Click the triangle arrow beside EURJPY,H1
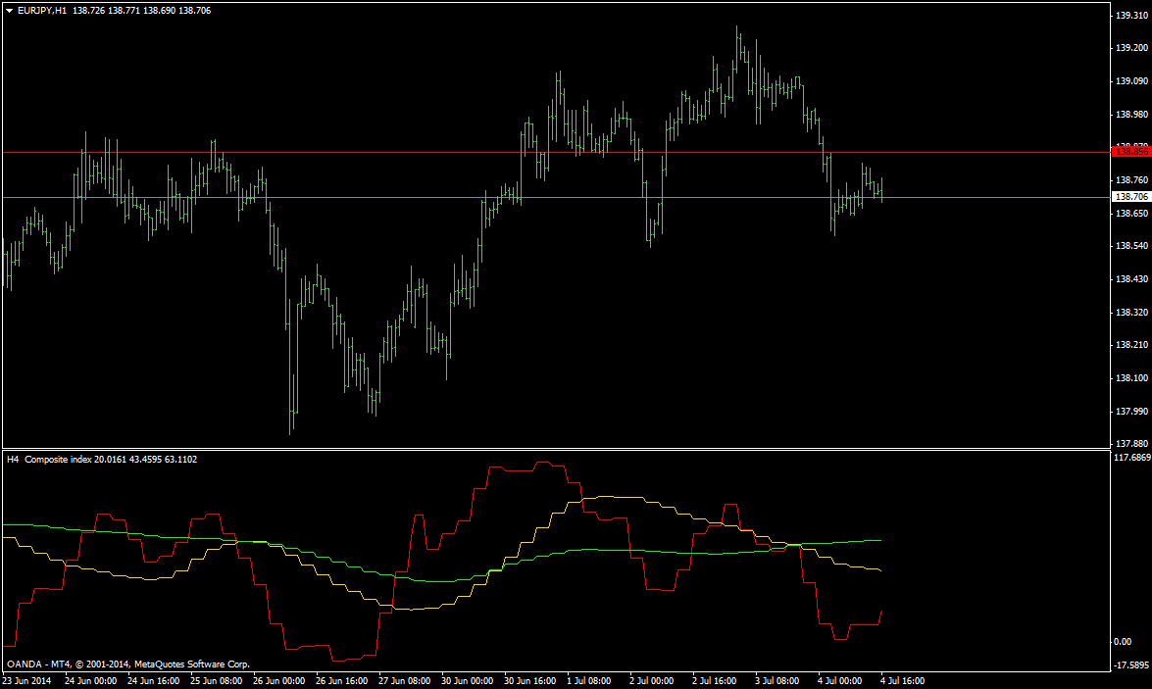The image size is (1152, 689). point(9,10)
